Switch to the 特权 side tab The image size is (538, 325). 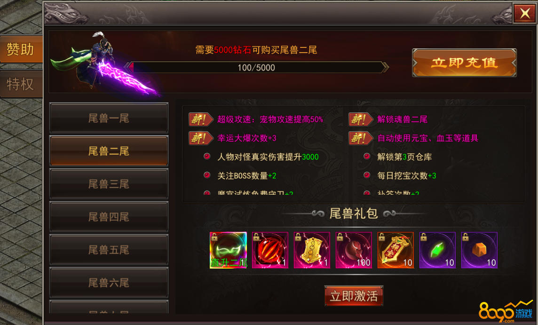coord(21,84)
